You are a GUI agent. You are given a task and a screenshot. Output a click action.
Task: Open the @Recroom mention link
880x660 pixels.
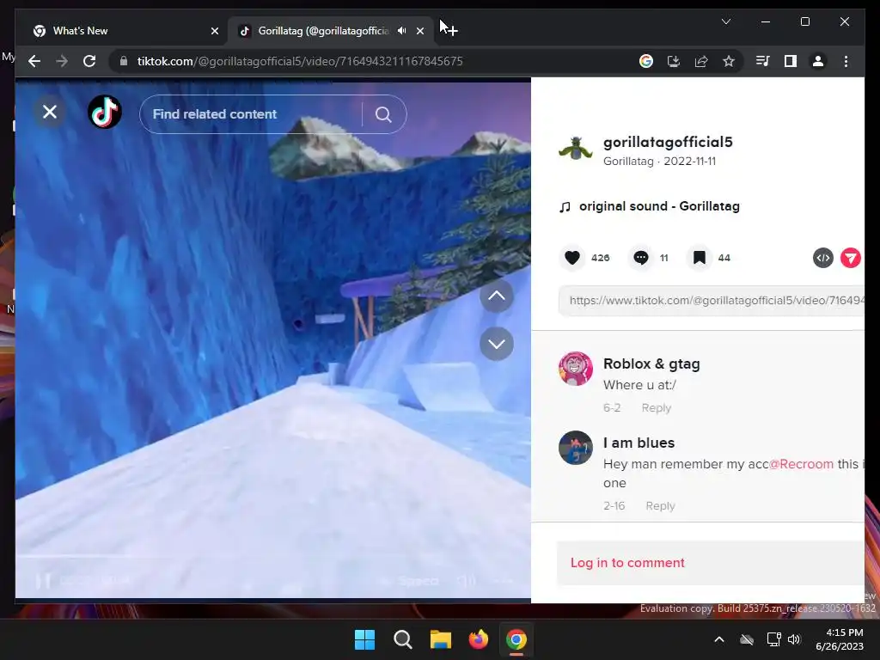coord(802,464)
